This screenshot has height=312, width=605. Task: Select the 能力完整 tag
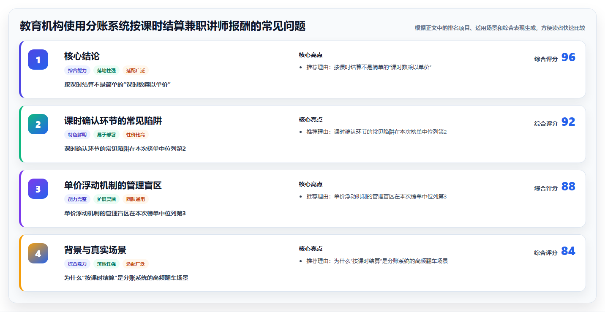click(x=77, y=199)
